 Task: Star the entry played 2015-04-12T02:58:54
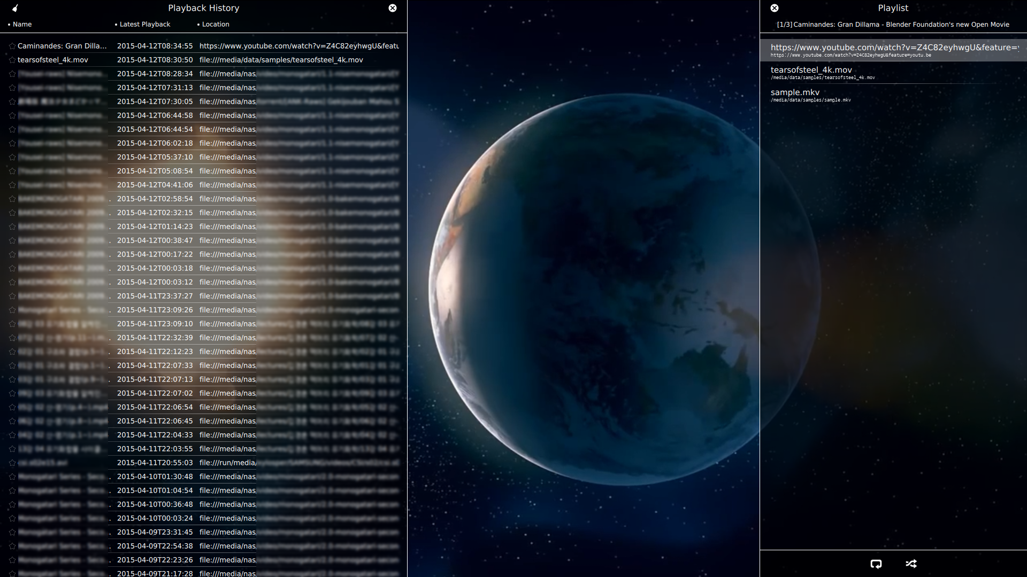coord(12,199)
